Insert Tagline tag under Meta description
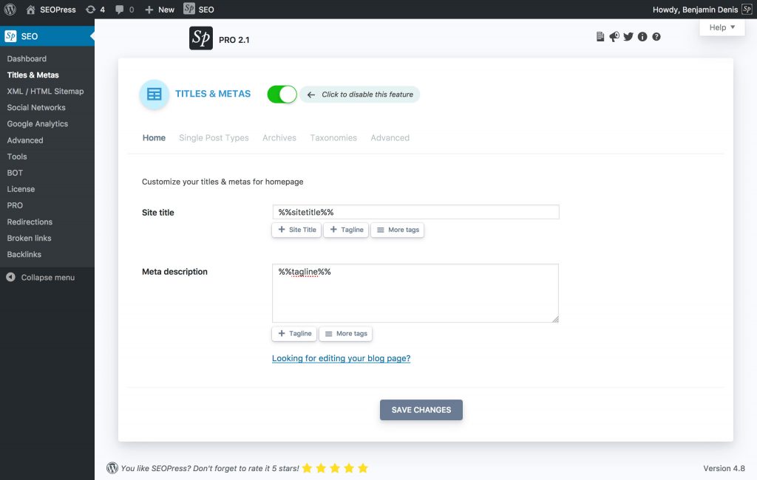The height and width of the screenshot is (480, 757). pyautogui.click(x=294, y=333)
